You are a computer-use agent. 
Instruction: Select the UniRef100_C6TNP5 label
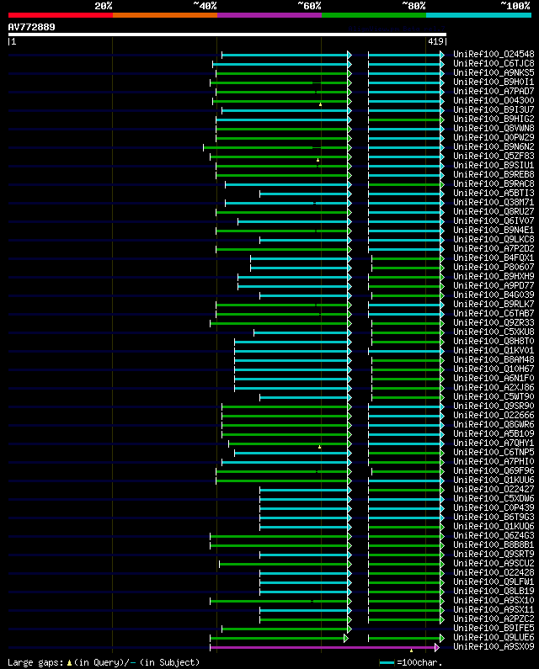[x=494, y=452]
